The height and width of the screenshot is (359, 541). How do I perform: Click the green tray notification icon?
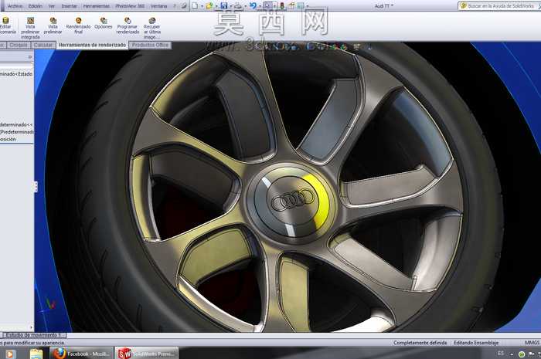coord(522,354)
